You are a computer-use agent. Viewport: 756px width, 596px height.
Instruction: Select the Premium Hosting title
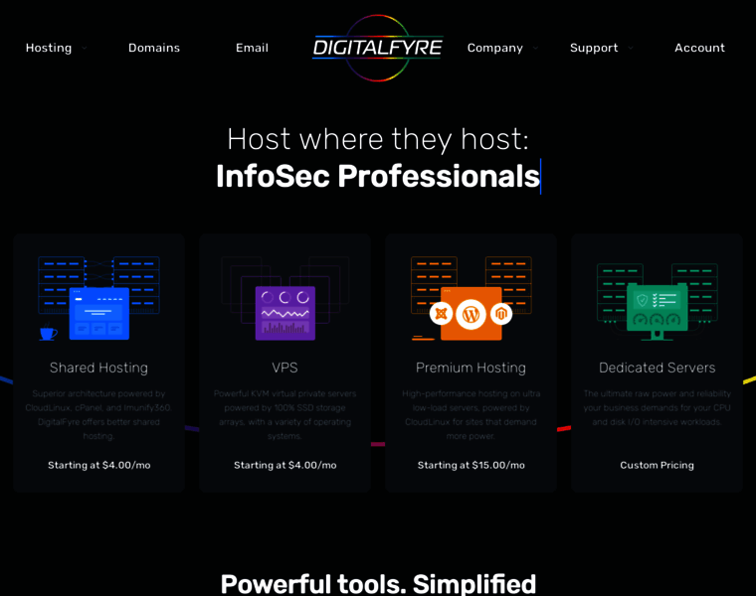click(472, 368)
